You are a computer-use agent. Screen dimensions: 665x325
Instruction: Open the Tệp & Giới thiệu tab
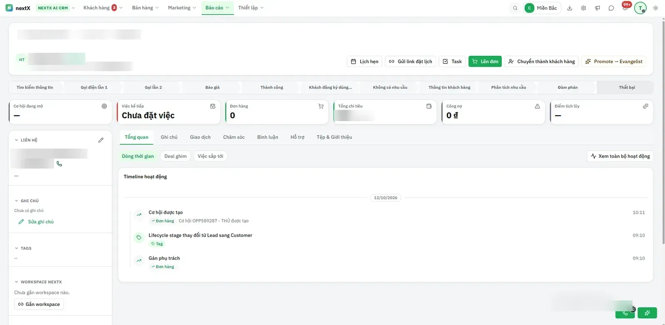pos(334,137)
